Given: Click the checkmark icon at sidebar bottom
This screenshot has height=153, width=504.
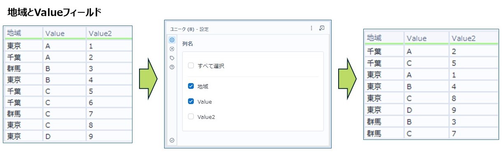Looking at the screenshot, I should tap(172, 140).
